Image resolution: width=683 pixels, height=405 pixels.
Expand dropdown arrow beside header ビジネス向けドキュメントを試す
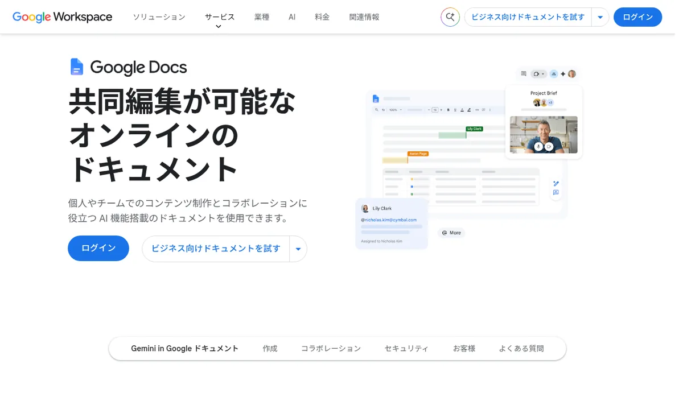pyautogui.click(x=600, y=17)
